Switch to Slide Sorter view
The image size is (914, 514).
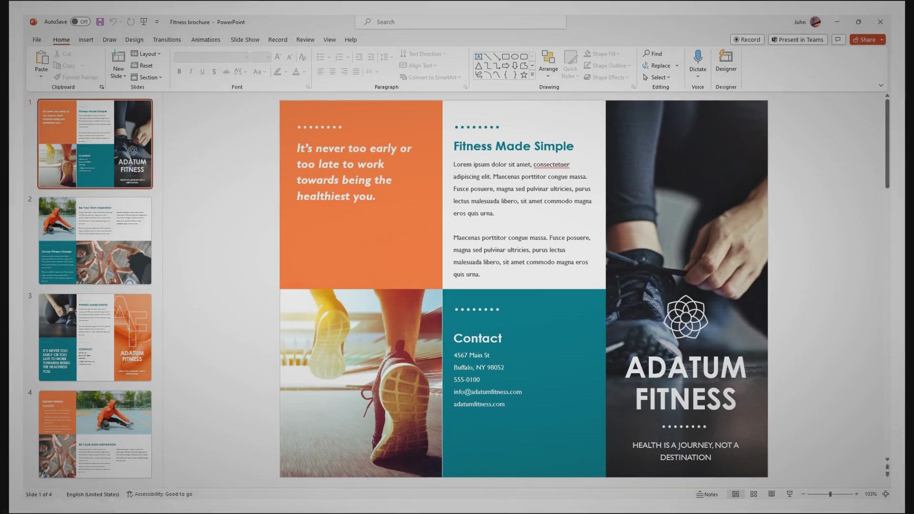[754, 494]
